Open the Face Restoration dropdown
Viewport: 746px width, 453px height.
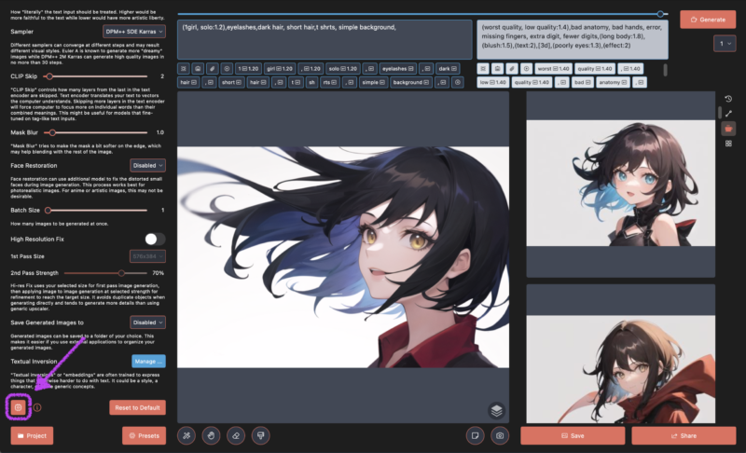148,165
